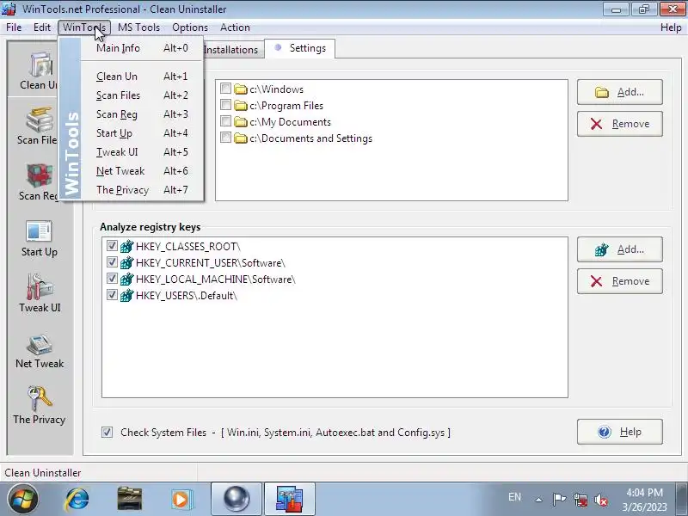
Task: Check the c:\My Documents checkbox
Action: click(x=225, y=120)
